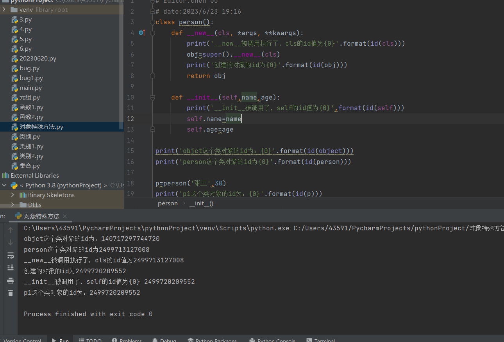Screen dimensions: 504x342
Task: Select bug1.py in the project tree
Action: click(x=31, y=78)
